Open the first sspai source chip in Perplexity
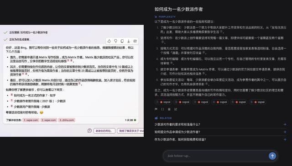Screen dimensions: 292x166 click(164, 102)
